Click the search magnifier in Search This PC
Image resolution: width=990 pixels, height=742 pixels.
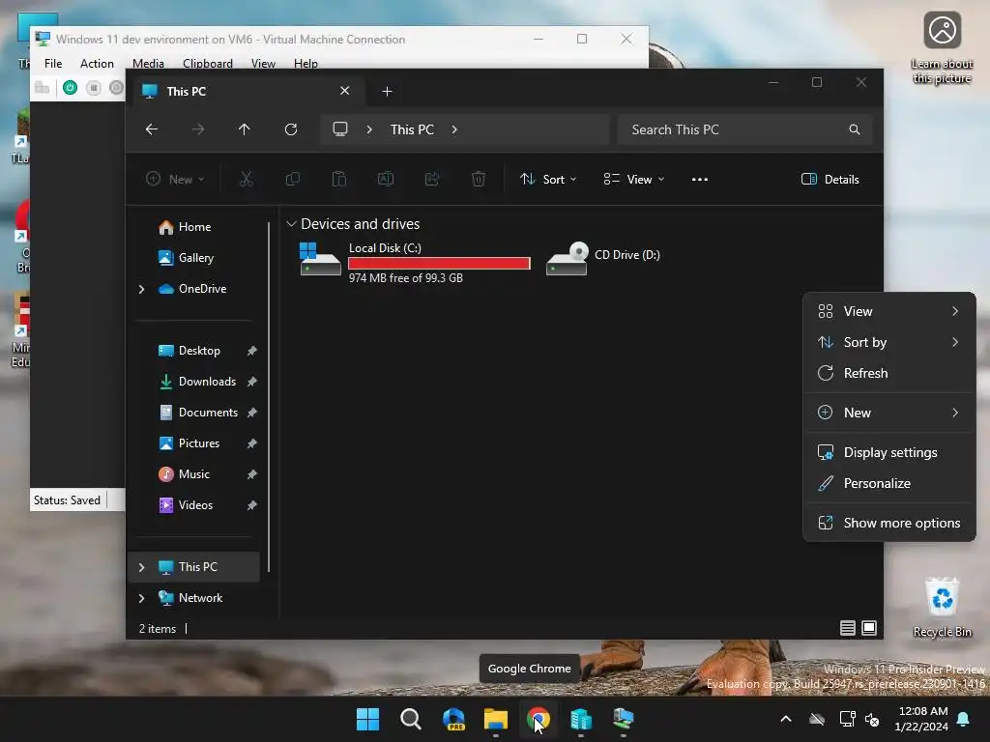(855, 129)
